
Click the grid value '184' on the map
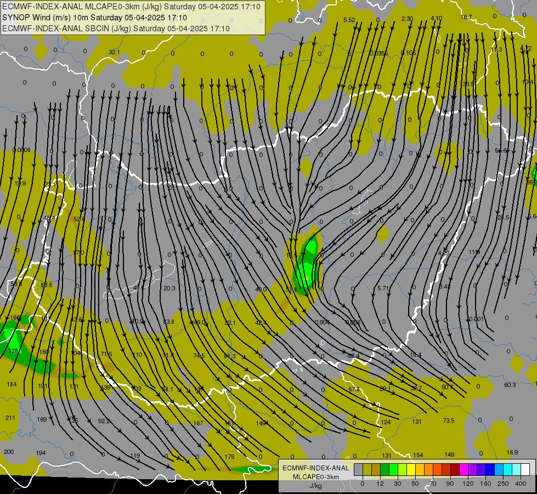(12, 384)
